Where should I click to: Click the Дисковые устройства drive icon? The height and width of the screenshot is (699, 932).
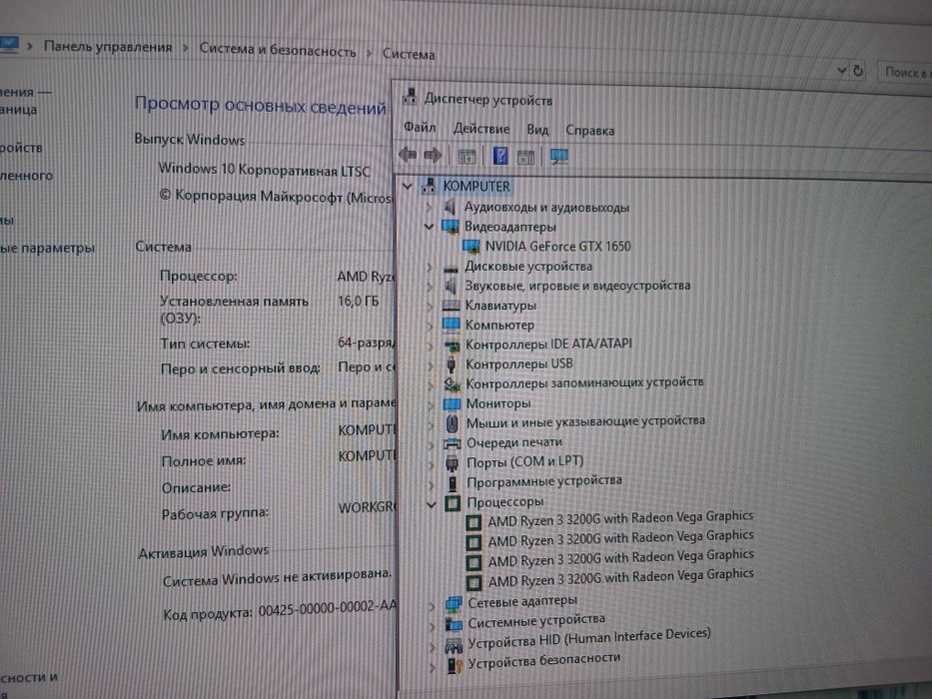click(451, 268)
